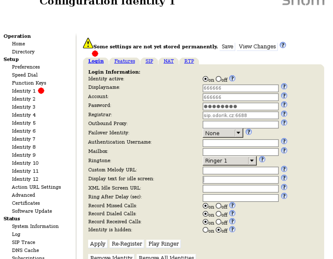The width and height of the screenshot is (333, 259).
Task: Open Identity 2 in the sidebar
Action: (24, 99)
